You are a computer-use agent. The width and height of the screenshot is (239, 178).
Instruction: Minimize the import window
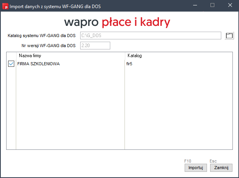coord(195,5)
